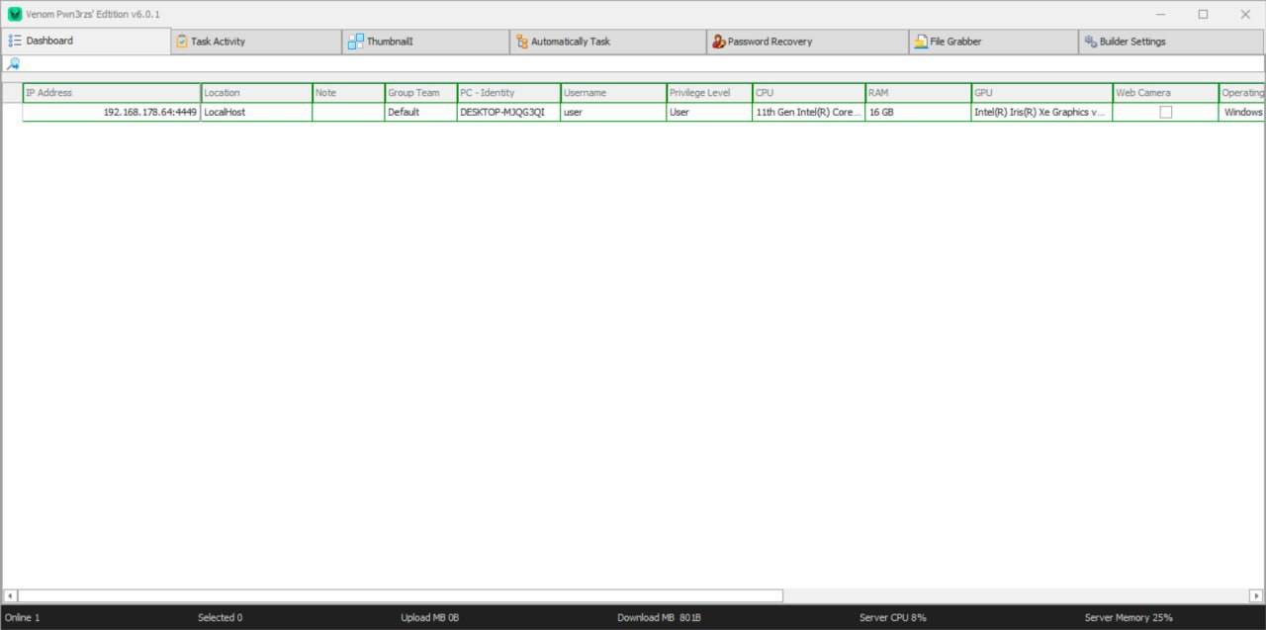1266x630 pixels.
Task: Click the Upload MB status entry
Action: pos(430,617)
